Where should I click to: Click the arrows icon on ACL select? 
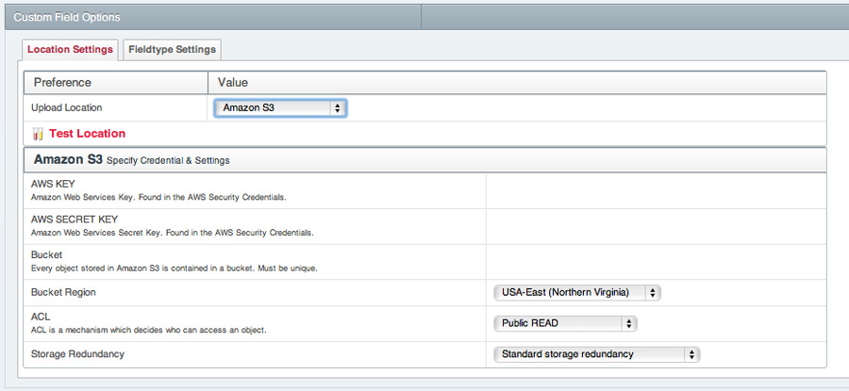point(628,323)
